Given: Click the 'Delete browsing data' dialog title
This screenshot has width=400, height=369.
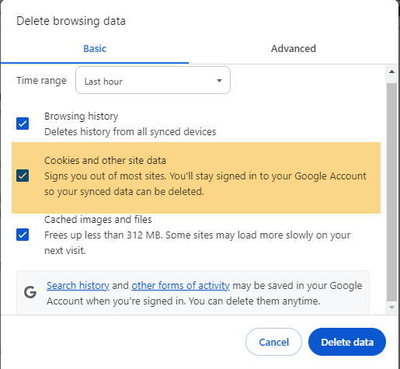Looking at the screenshot, I should [x=71, y=21].
